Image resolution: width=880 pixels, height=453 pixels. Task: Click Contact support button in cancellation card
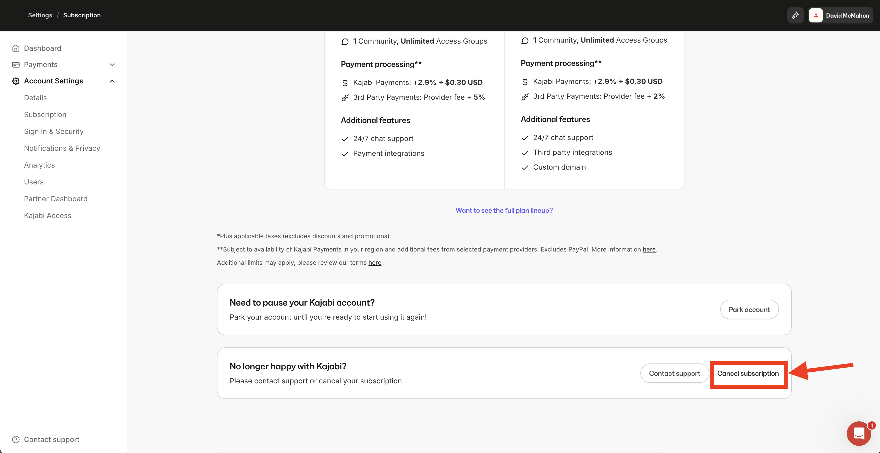(674, 373)
